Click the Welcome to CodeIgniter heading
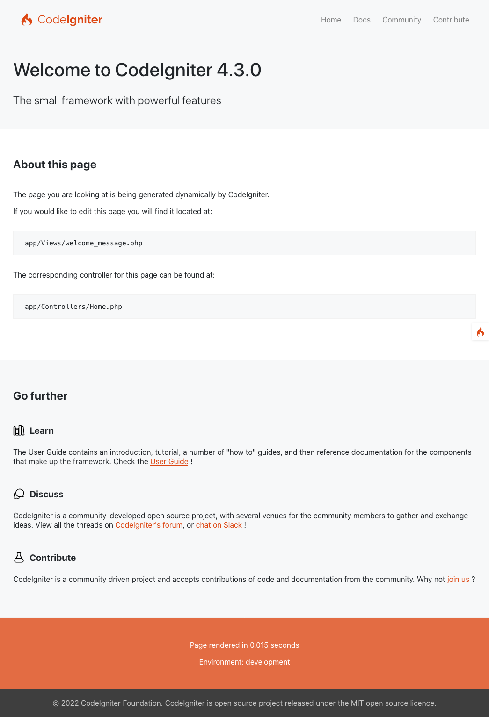The width and height of the screenshot is (489, 717). (x=138, y=70)
